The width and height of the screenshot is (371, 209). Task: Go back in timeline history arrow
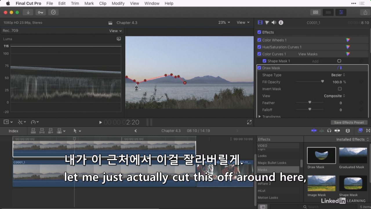pyautogui.click(x=135, y=131)
